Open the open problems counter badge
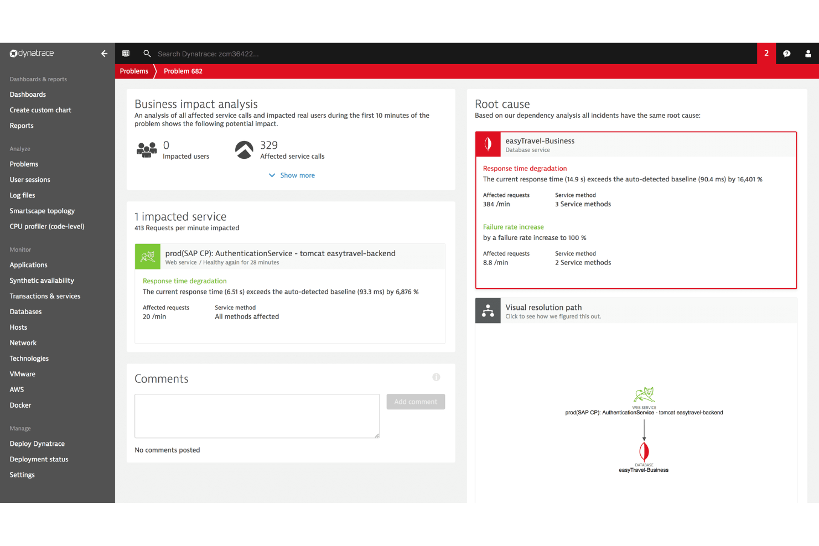819x546 pixels. 766,54
